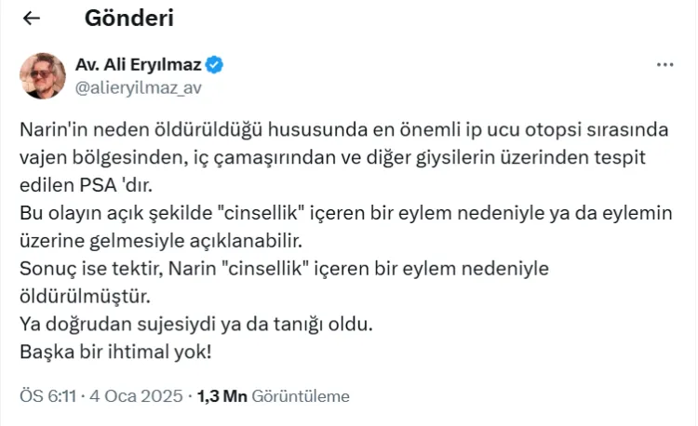Go back using the left arrow

click(x=32, y=19)
